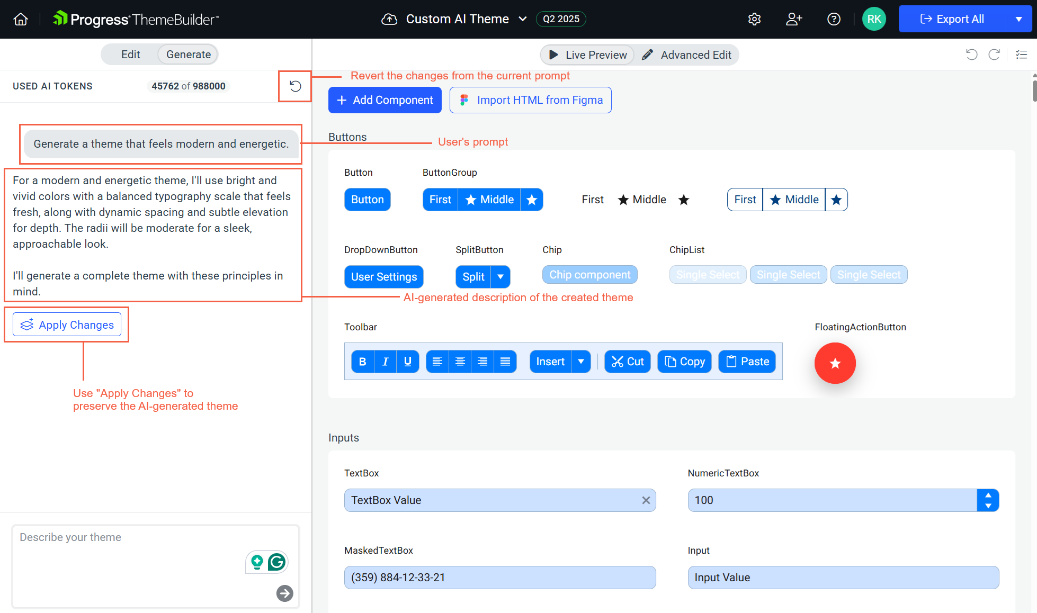Increase the NumericTextBox value with the up arrow

[x=988, y=495]
